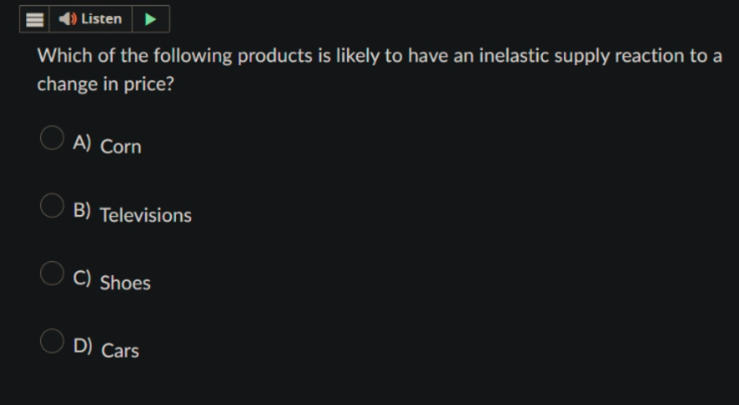Select radio button for option D
The height and width of the screenshot is (405, 739).
52,341
